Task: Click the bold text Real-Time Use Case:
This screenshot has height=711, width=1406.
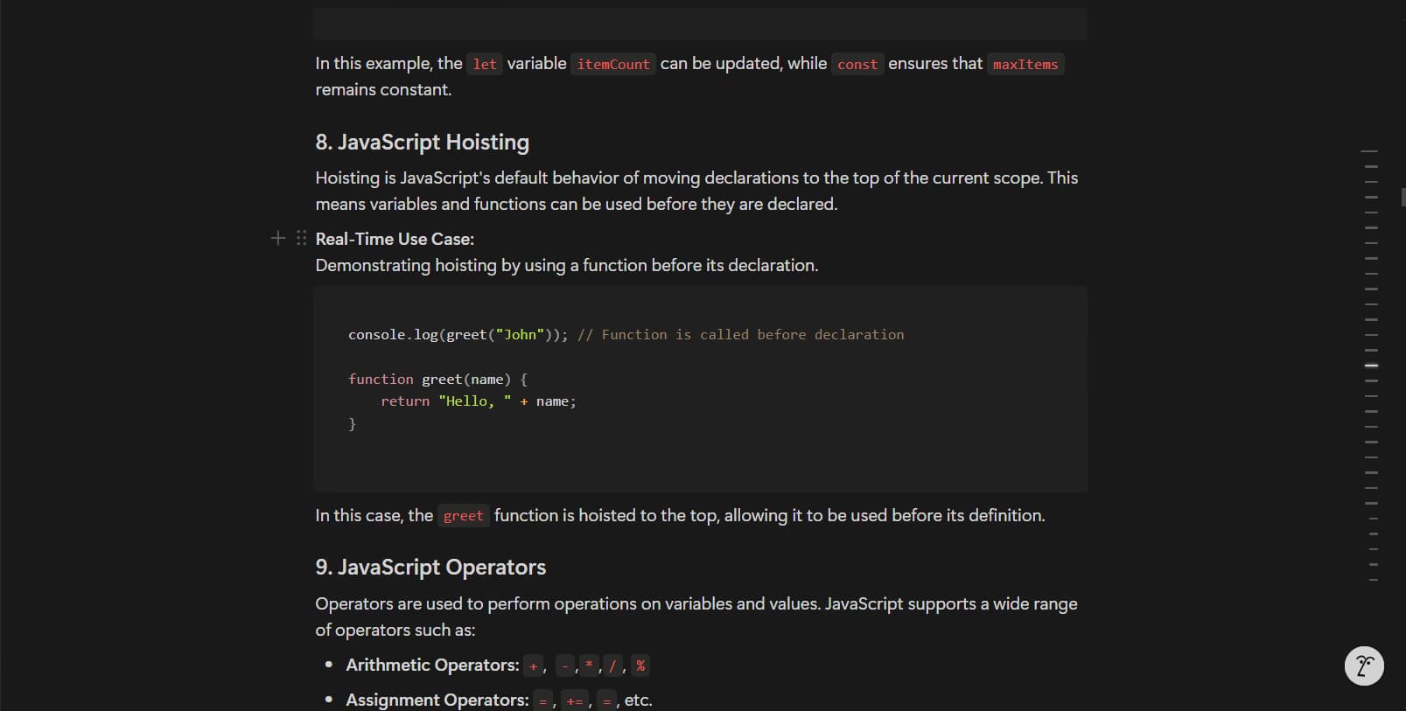Action: [x=395, y=239]
